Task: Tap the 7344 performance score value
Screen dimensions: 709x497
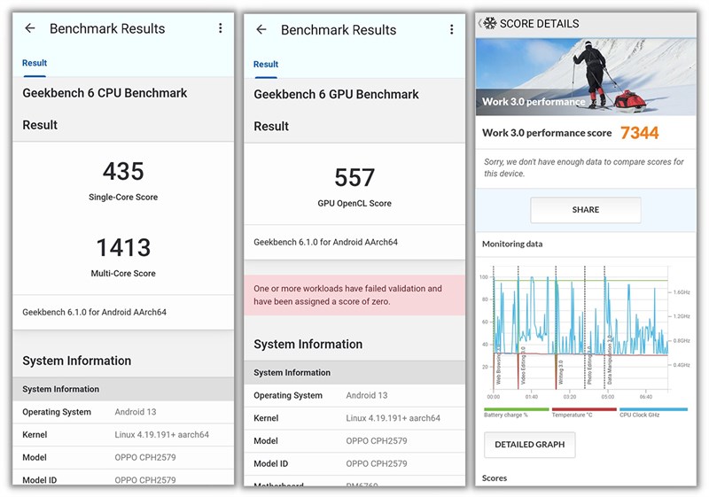Action: 639,133
